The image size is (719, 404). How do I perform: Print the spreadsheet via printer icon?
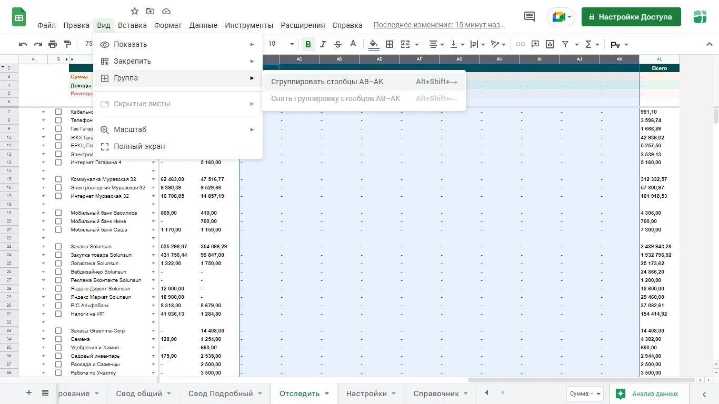click(x=53, y=44)
